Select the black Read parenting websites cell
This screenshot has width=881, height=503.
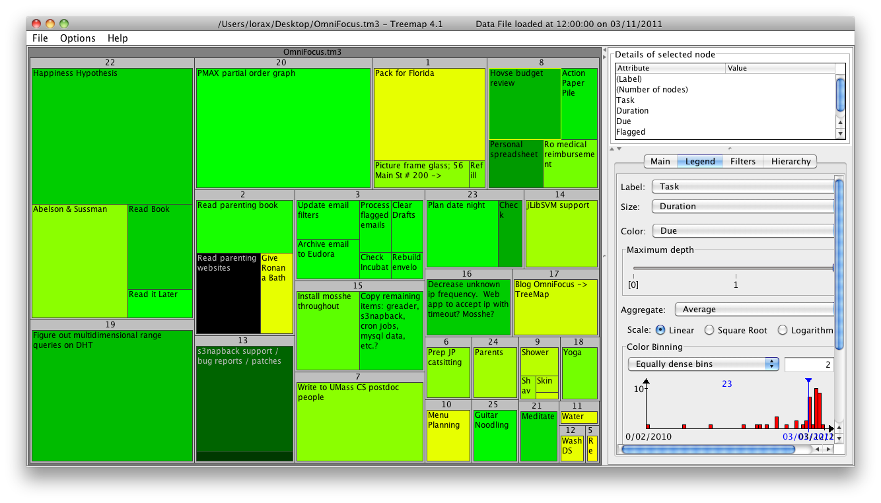pos(228,294)
